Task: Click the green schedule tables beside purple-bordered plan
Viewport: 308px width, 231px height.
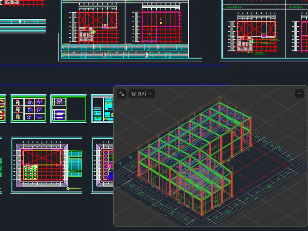Action: click(x=75, y=163)
